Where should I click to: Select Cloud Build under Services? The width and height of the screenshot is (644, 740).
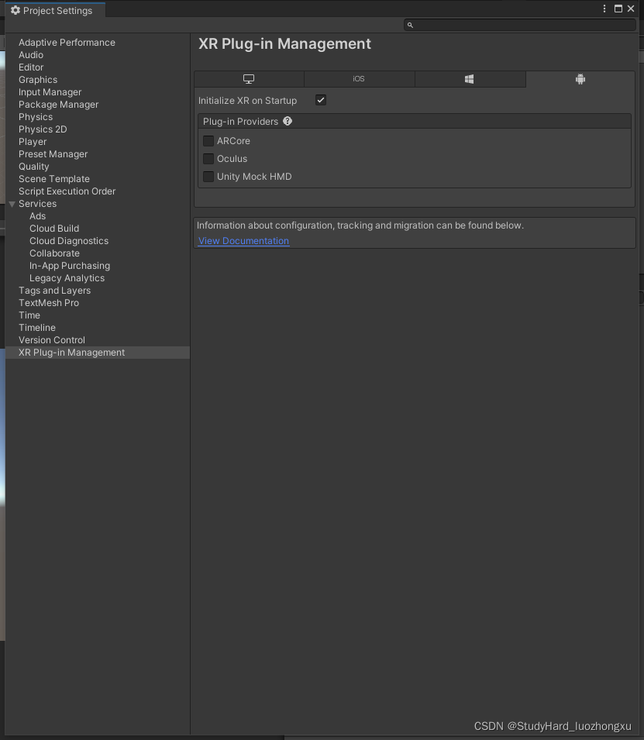pos(53,229)
